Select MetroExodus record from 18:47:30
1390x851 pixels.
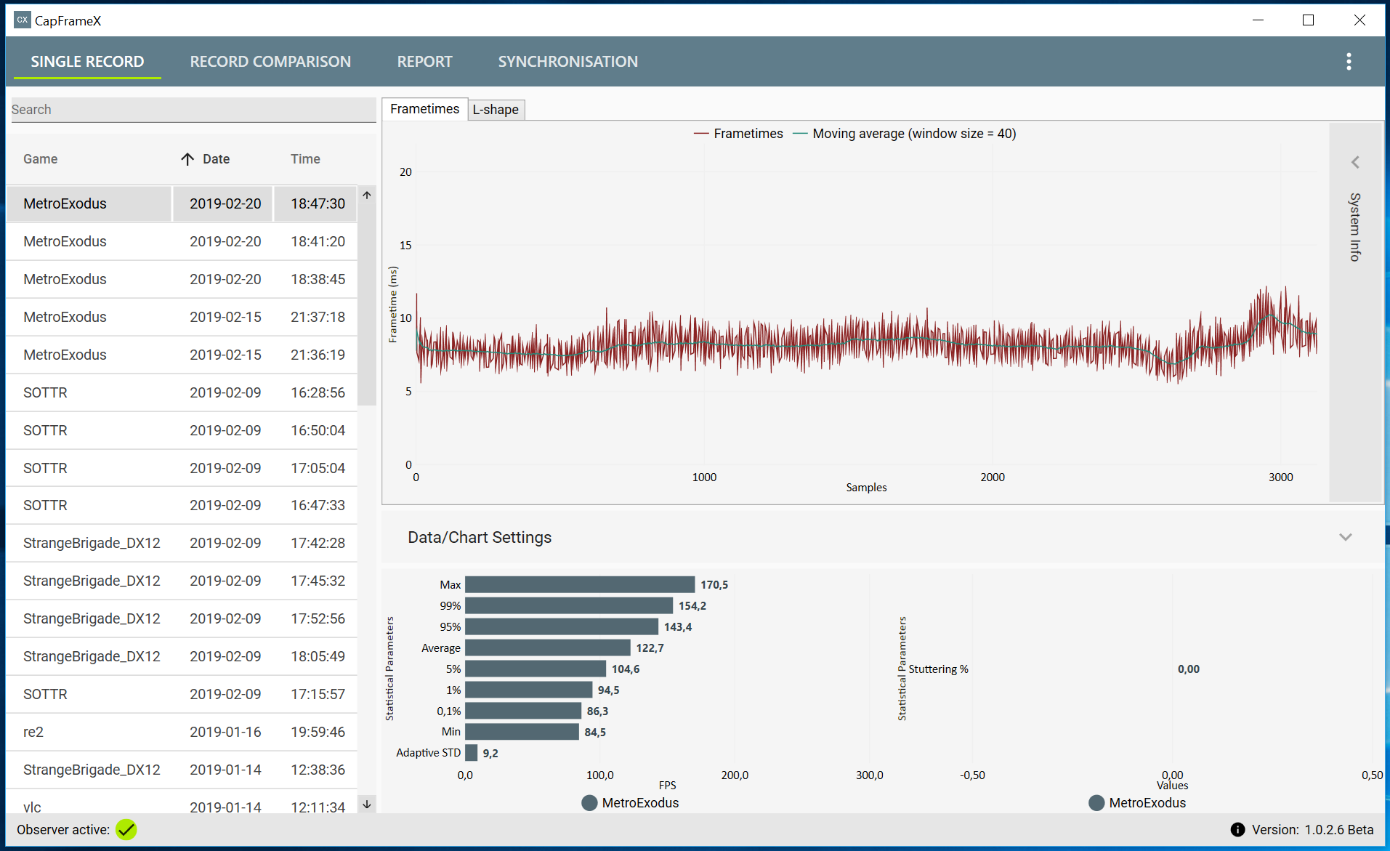(x=182, y=203)
